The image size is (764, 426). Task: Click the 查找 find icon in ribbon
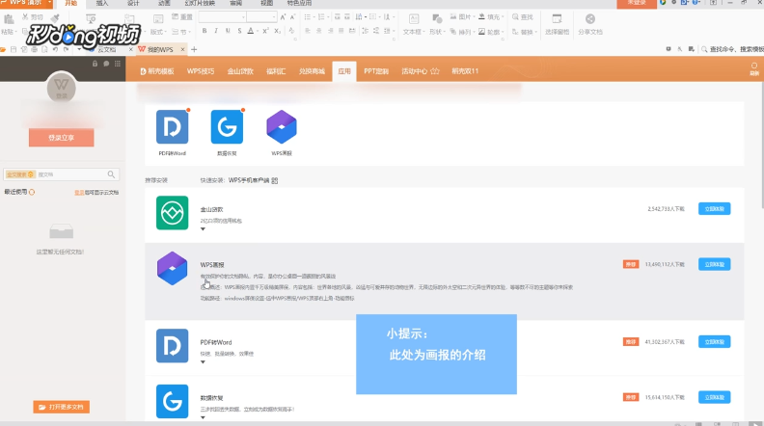tap(515, 17)
